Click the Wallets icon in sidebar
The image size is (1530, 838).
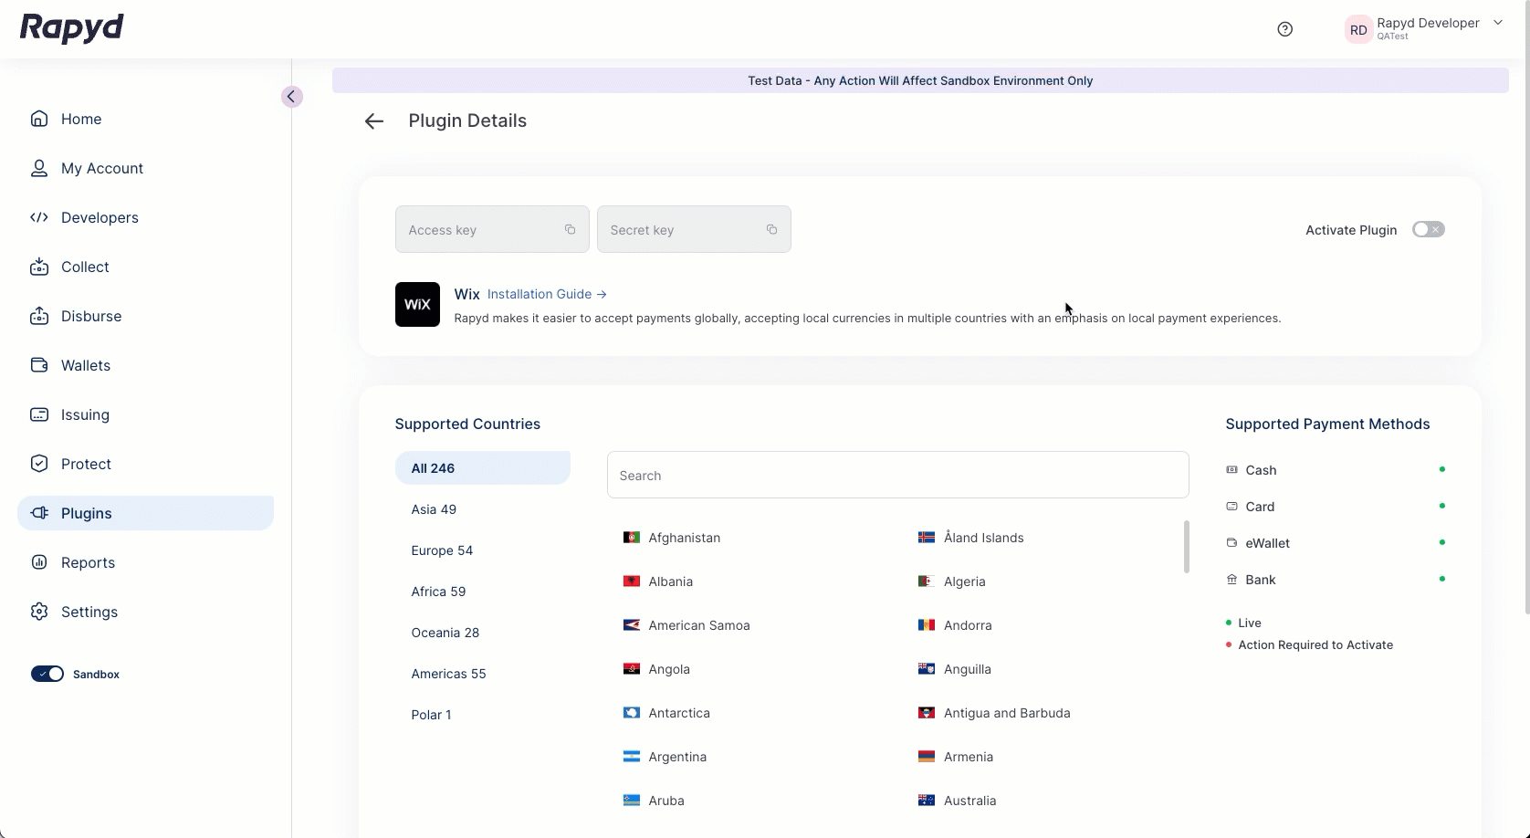pyautogui.click(x=39, y=365)
